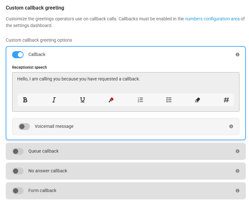This screenshot has height=200, width=249.
Task: Insert a variable with the hash icon
Action: click(226, 100)
